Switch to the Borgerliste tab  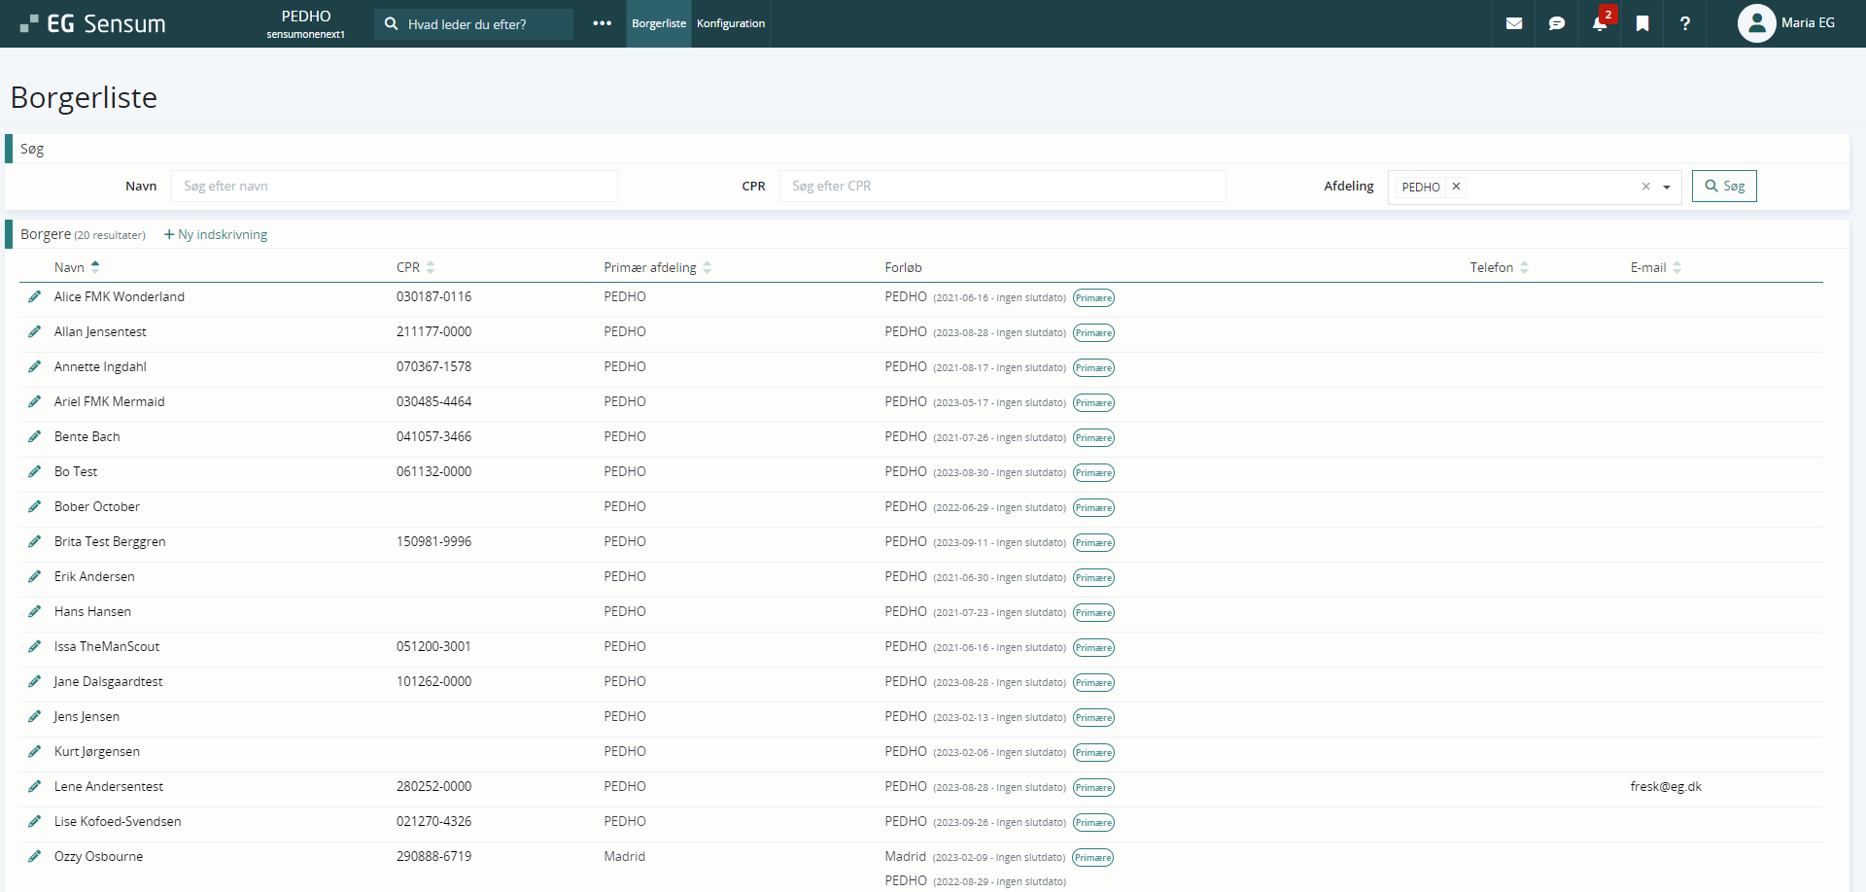click(658, 23)
